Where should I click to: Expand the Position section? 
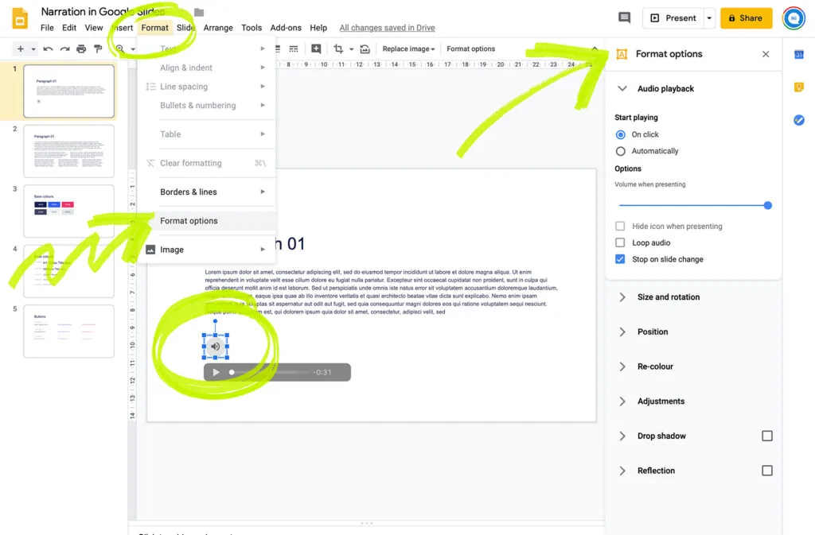622,331
